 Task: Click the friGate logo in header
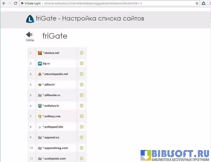pos(30,19)
